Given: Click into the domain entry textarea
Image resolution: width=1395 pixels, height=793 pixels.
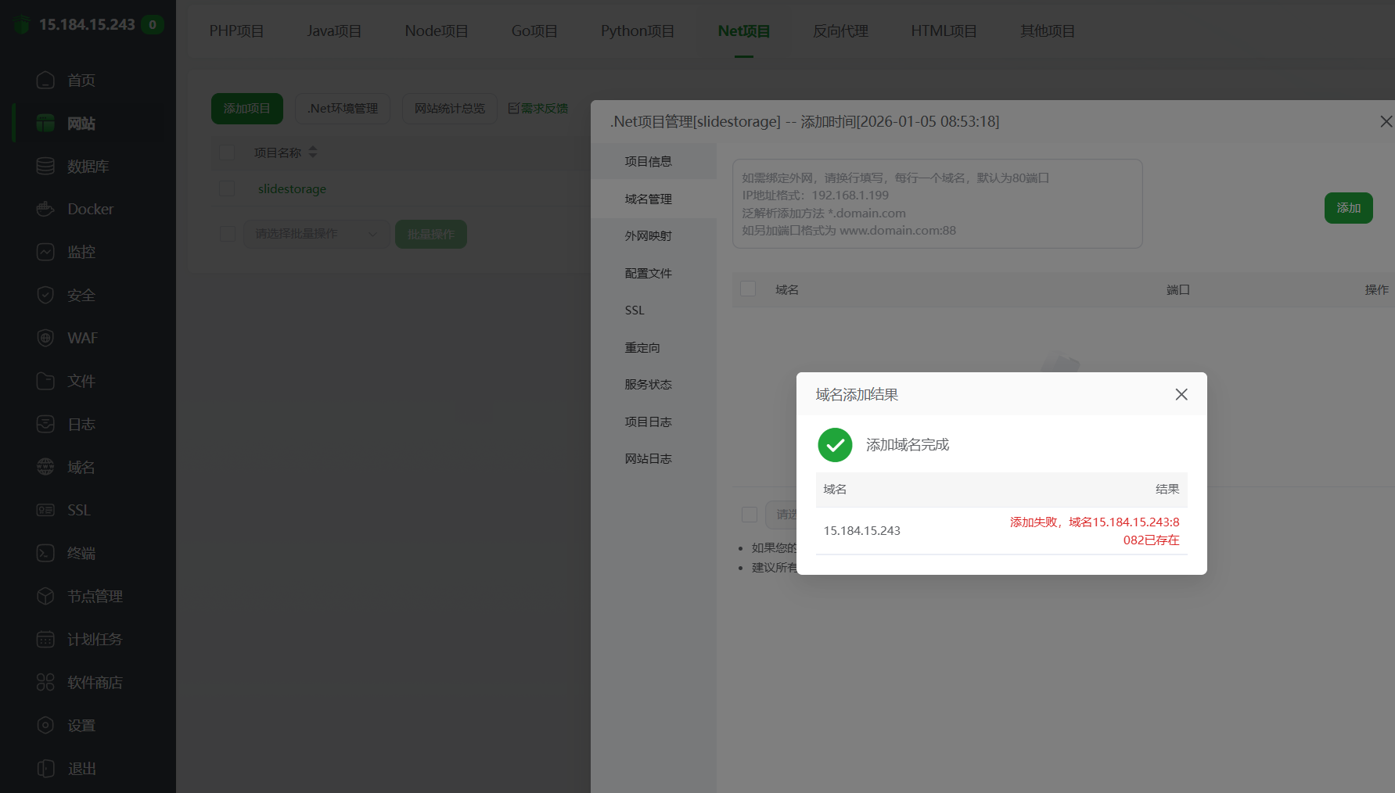Looking at the screenshot, I should (x=937, y=203).
